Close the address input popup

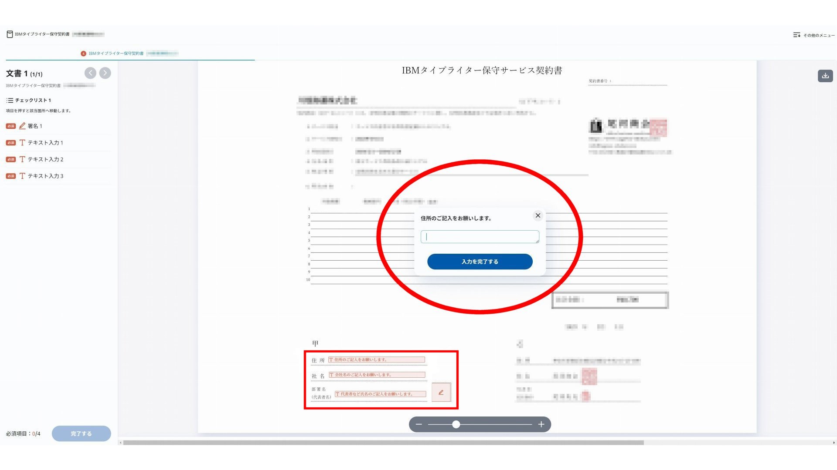[x=538, y=215]
